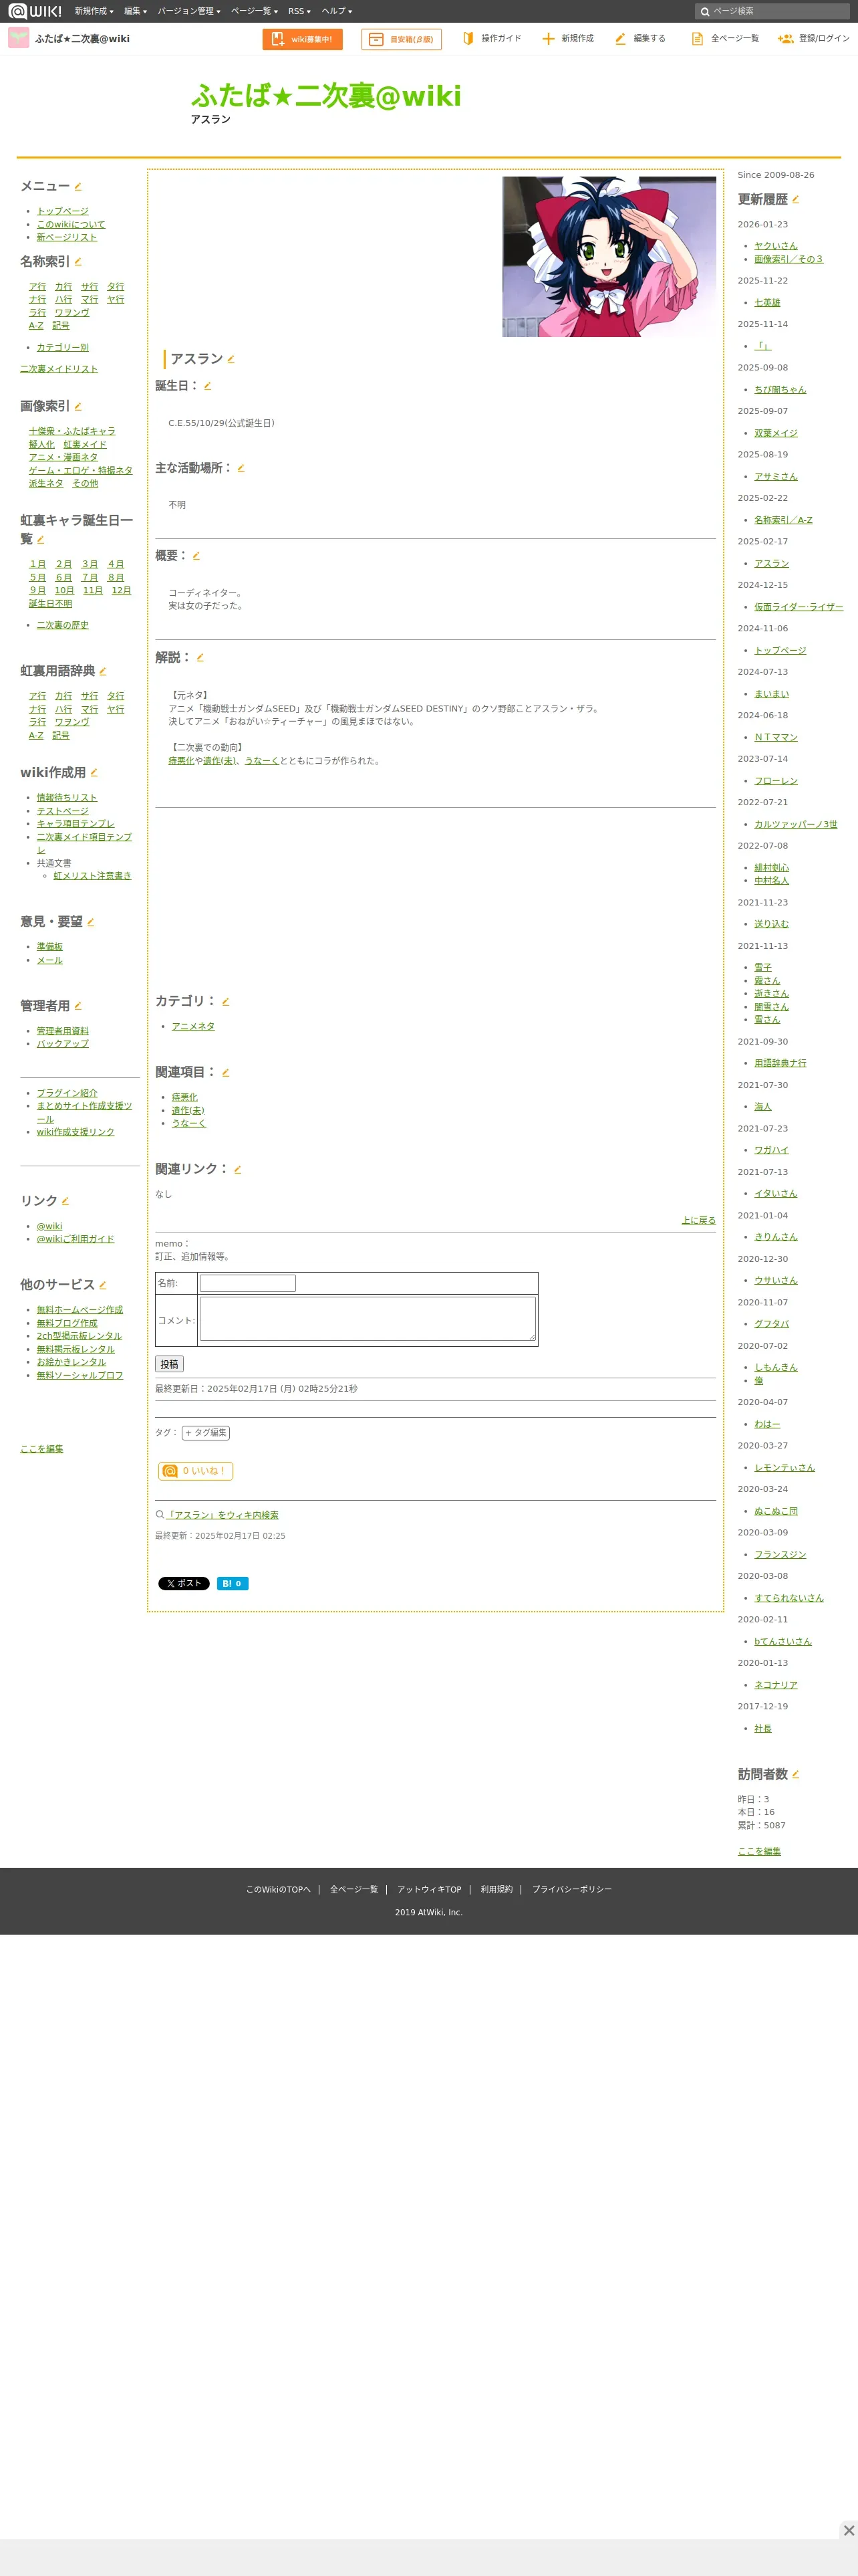This screenshot has height=2576, width=858.
Task: Click the 上に戻る link
Action: [x=699, y=1220]
